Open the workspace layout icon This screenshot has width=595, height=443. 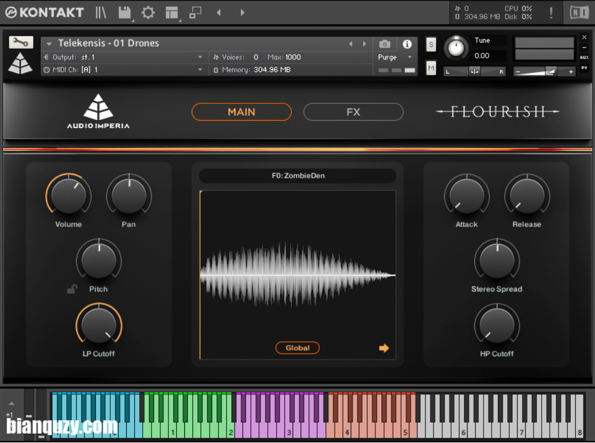click(171, 12)
